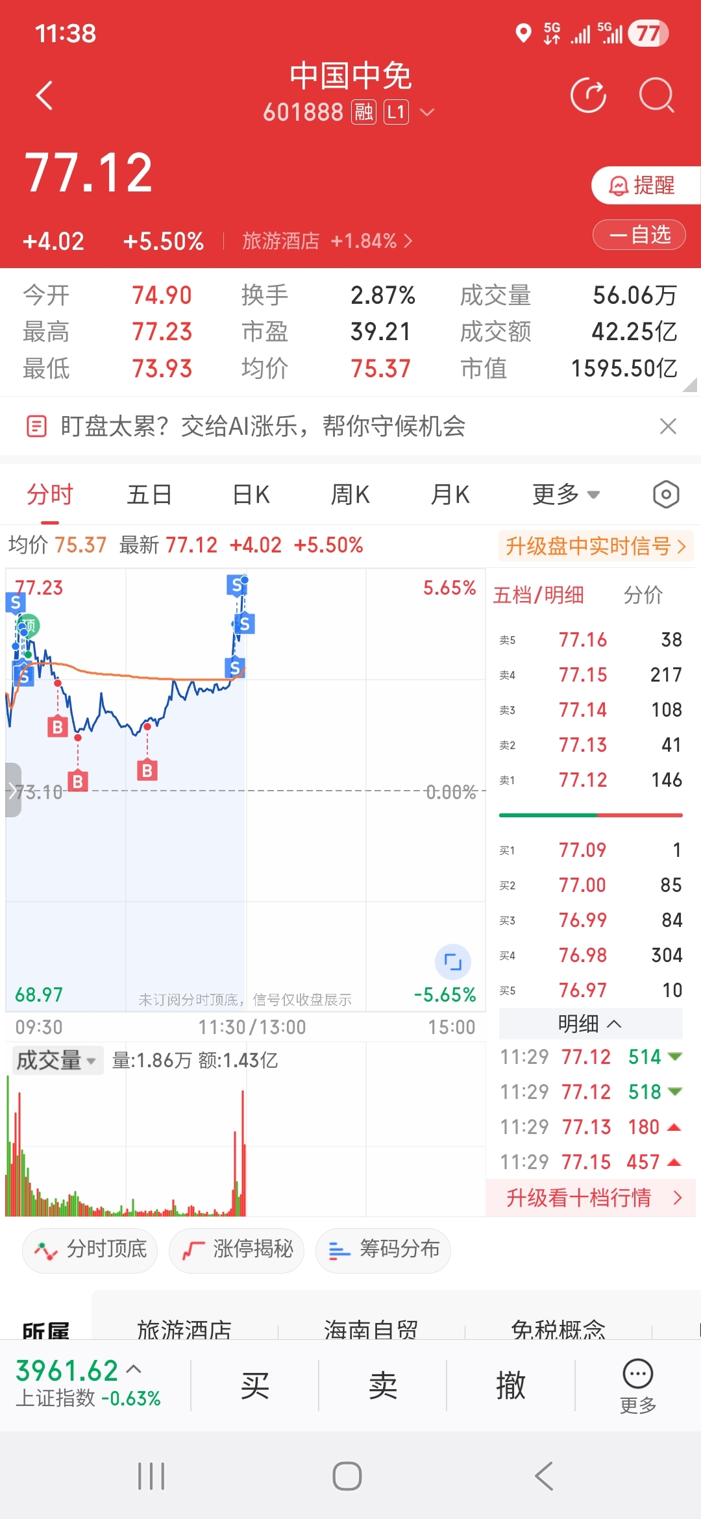This screenshot has height=1519, width=701.
Task: Tap the buy/sell ratio bar
Action: pyautogui.click(x=591, y=815)
